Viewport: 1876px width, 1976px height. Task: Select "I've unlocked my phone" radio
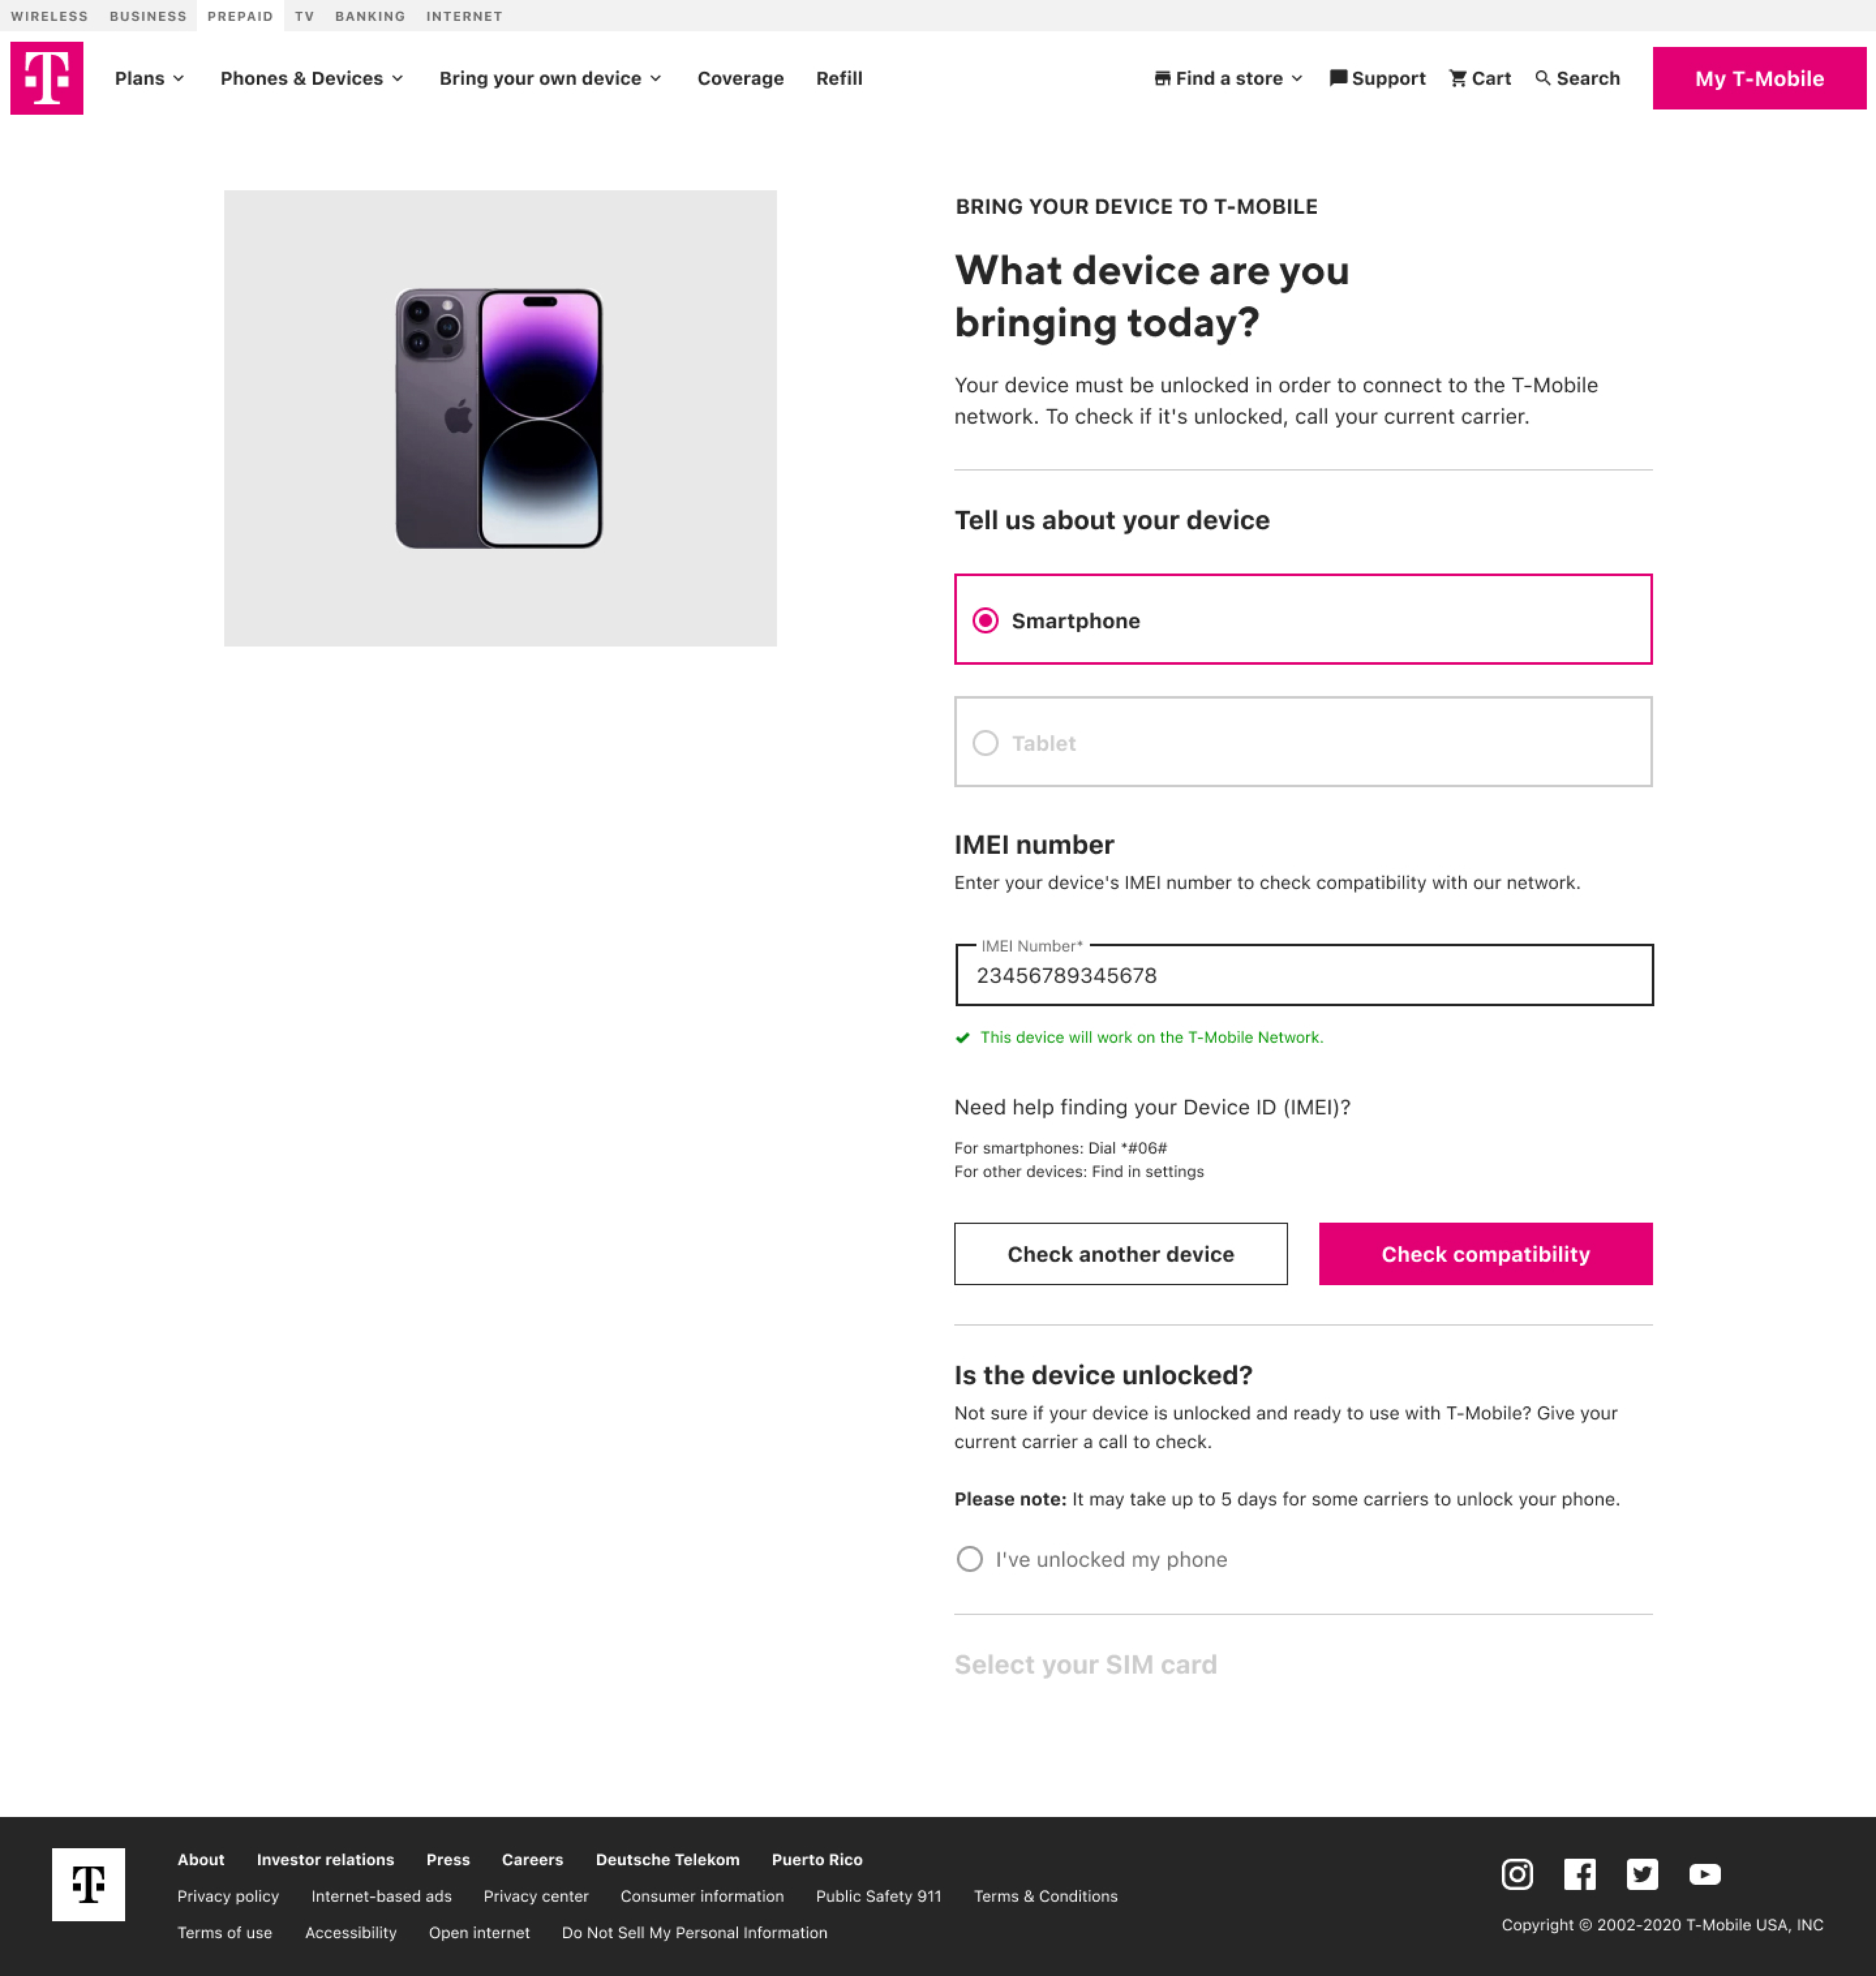point(969,1559)
